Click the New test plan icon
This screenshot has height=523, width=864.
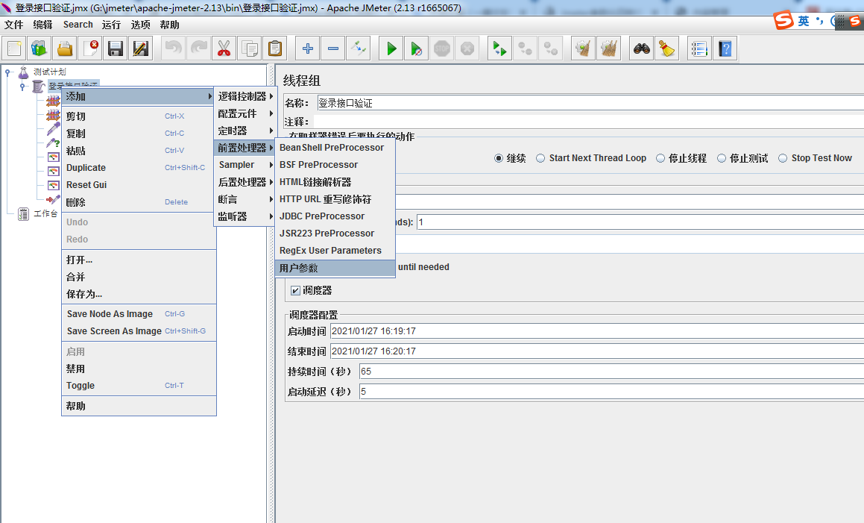[14, 48]
